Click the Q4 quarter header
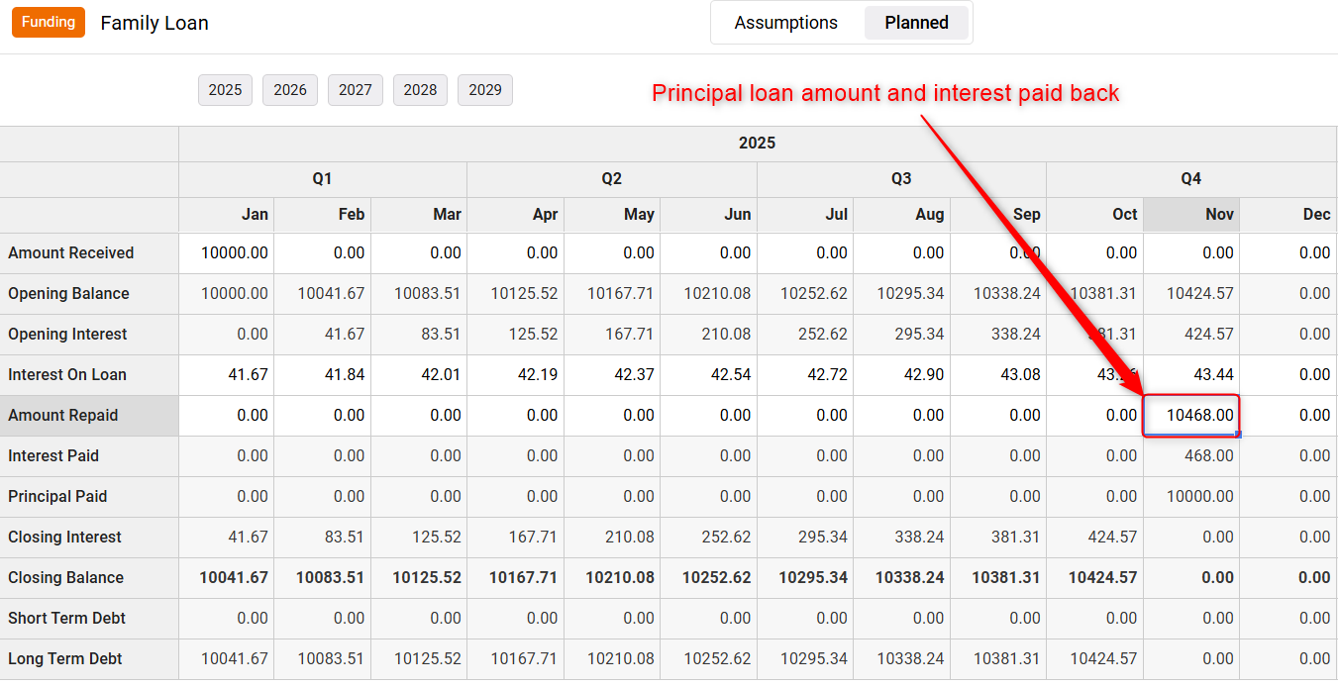Screen dimensions: 1338x688 (x=1191, y=179)
